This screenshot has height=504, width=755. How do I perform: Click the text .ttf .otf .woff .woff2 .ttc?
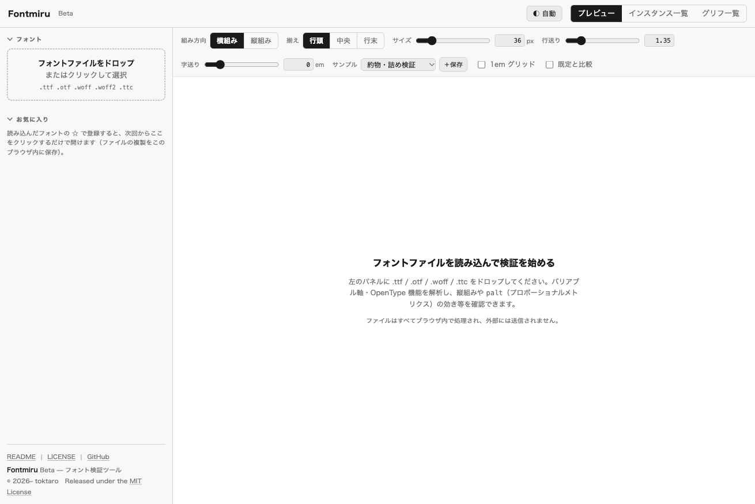86,88
